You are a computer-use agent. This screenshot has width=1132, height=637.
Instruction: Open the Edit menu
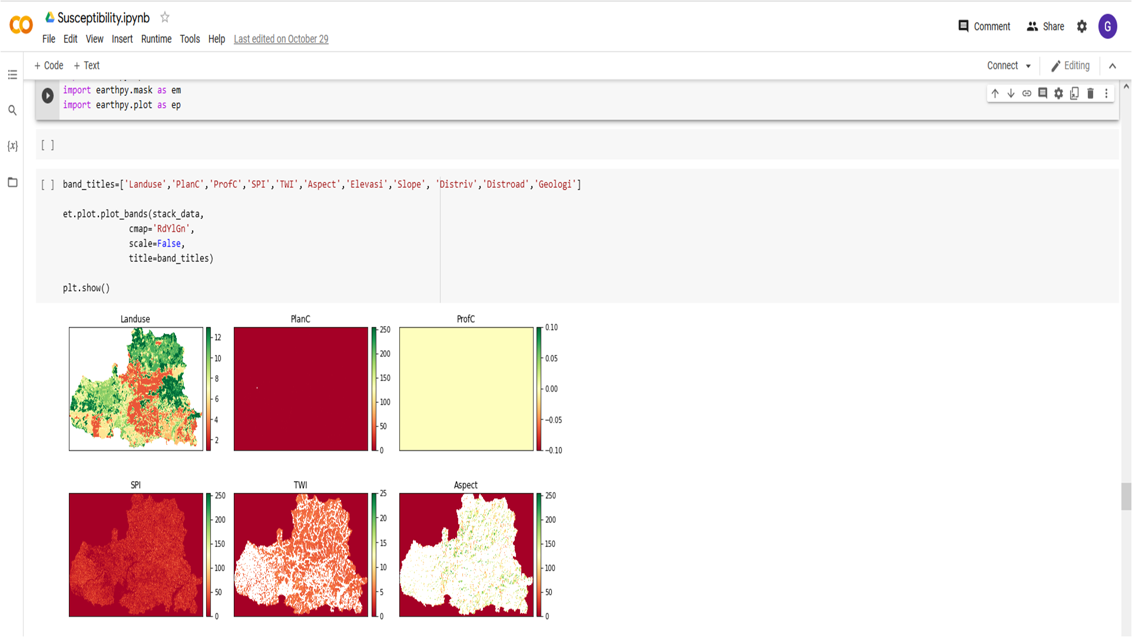click(x=70, y=38)
